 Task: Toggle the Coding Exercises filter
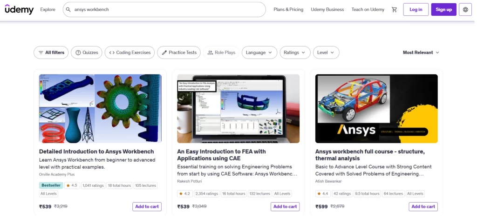[129, 53]
